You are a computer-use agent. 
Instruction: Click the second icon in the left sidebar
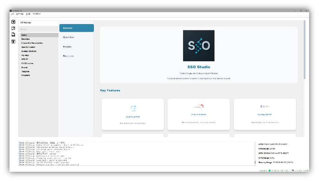point(13,28)
